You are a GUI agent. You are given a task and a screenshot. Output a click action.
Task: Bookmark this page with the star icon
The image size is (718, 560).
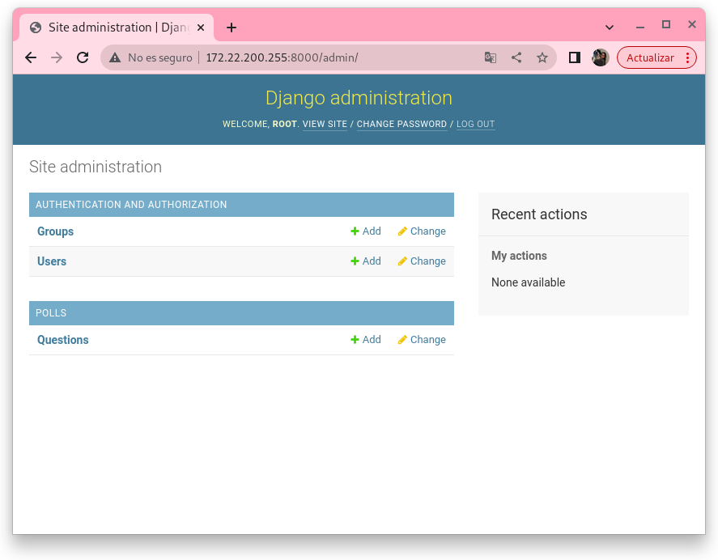coord(542,57)
